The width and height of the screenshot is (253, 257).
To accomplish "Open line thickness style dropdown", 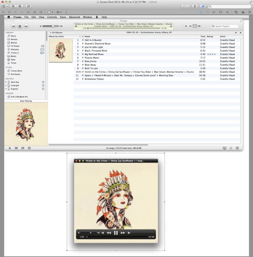I will (x=59, y=12).
